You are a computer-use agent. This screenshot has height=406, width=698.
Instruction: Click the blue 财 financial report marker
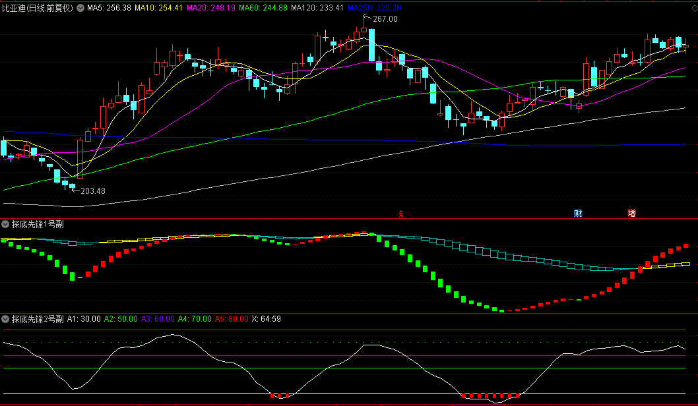pyautogui.click(x=578, y=214)
